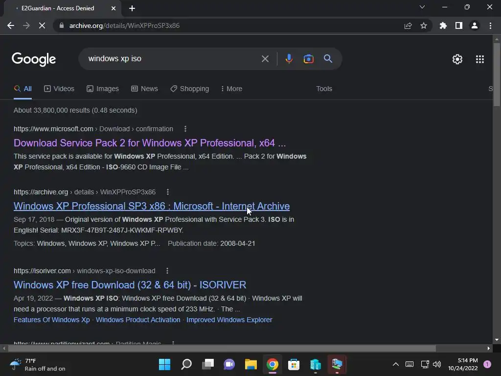The image size is (501, 376).
Task: Open the Chrome profile avatar
Action: pyautogui.click(x=475, y=25)
